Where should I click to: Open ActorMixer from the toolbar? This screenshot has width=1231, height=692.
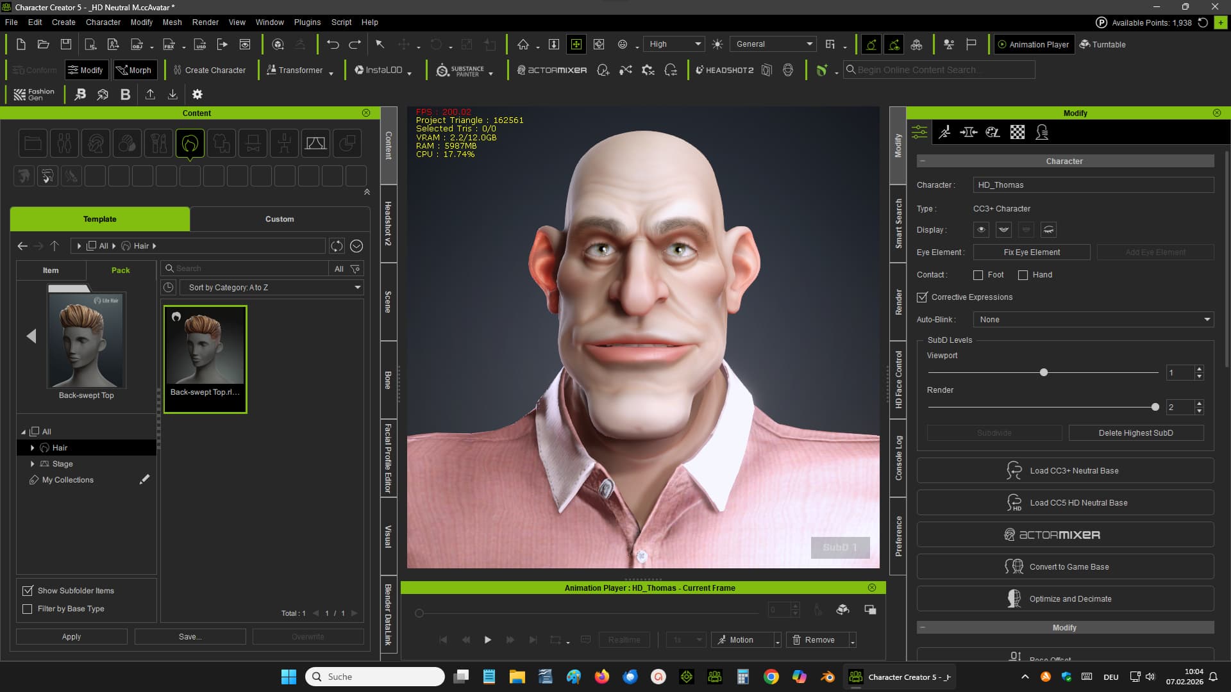[552, 70]
